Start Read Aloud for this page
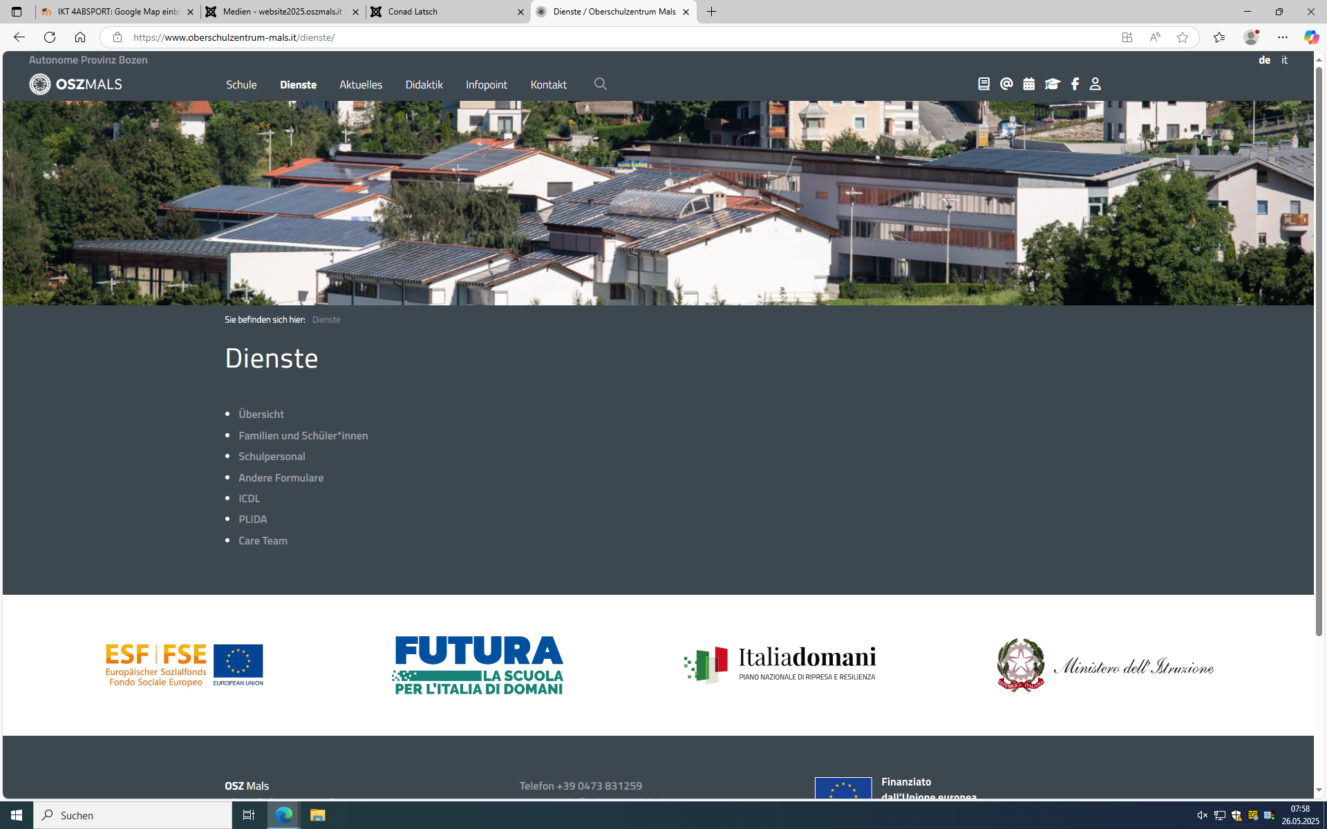The width and height of the screenshot is (1327, 829). tap(1155, 37)
